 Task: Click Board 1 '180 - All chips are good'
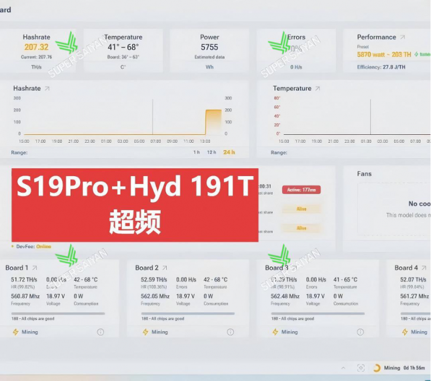(x=33, y=319)
